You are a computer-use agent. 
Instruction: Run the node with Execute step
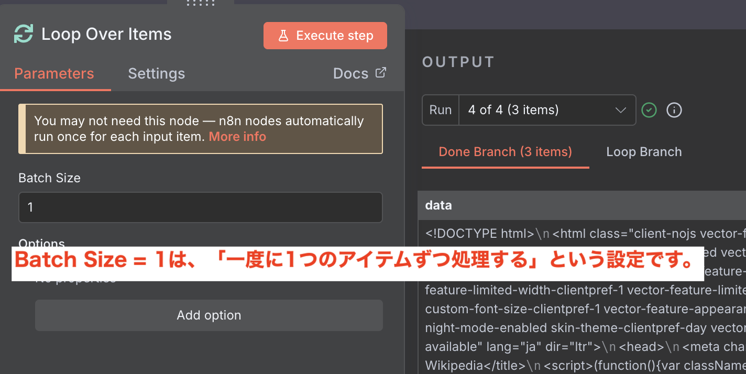pos(325,36)
